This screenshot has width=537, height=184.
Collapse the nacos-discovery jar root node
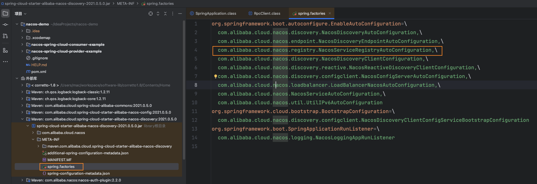coord(28,126)
